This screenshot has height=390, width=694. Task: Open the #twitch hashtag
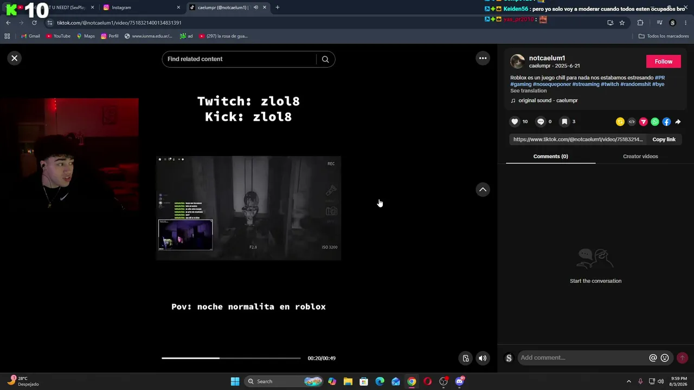(609, 84)
